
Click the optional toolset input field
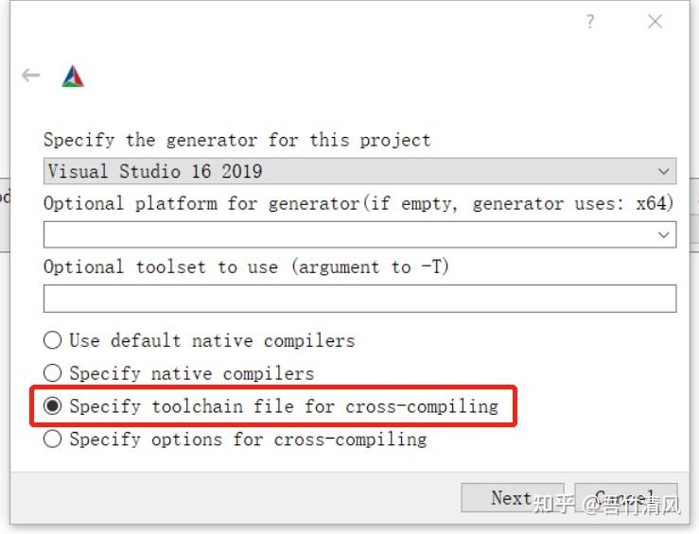click(x=359, y=299)
